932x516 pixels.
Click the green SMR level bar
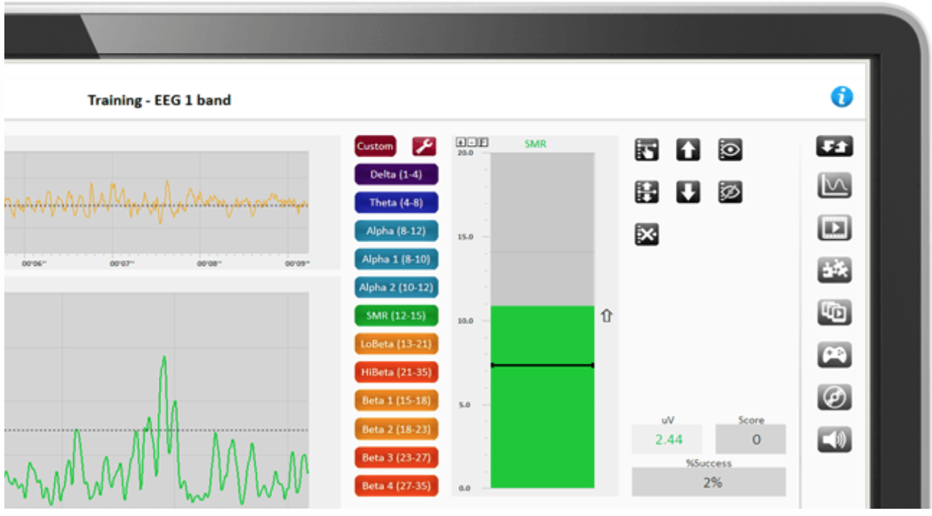coord(543,396)
